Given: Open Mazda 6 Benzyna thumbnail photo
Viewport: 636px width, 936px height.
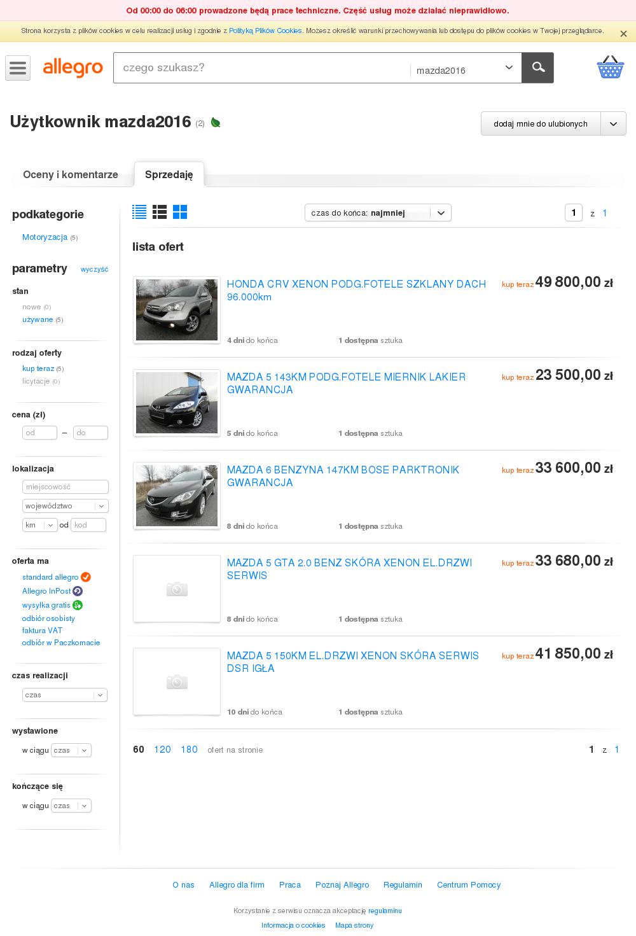Looking at the screenshot, I should 177,496.
